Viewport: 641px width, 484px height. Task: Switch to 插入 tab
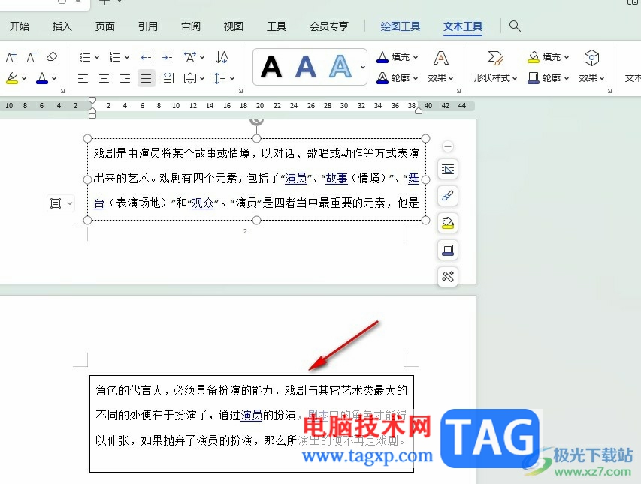pos(62,26)
